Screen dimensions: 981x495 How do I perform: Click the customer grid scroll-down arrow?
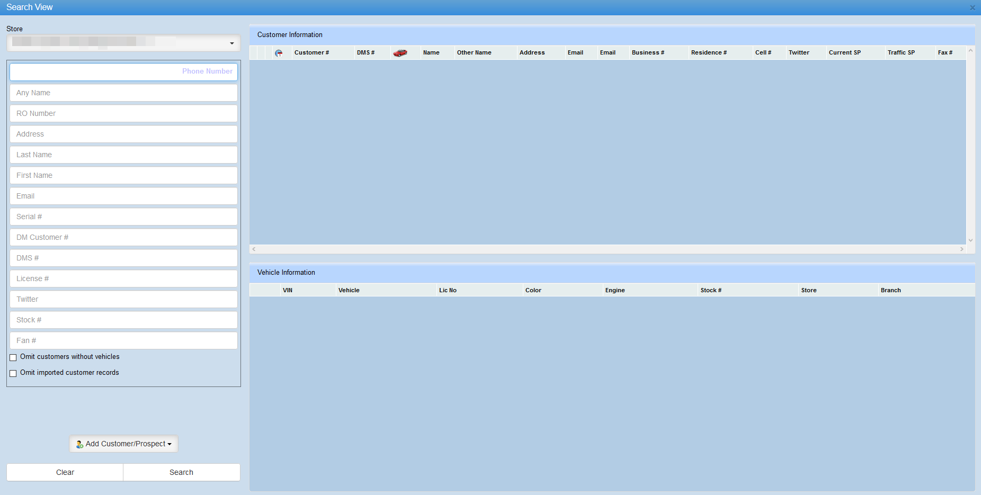(x=970, y=240)
